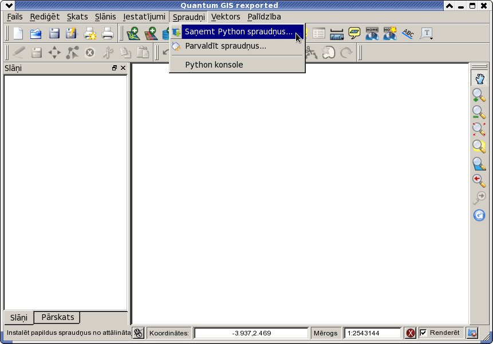
Task: Open the Fails menu
Action: 15,17
